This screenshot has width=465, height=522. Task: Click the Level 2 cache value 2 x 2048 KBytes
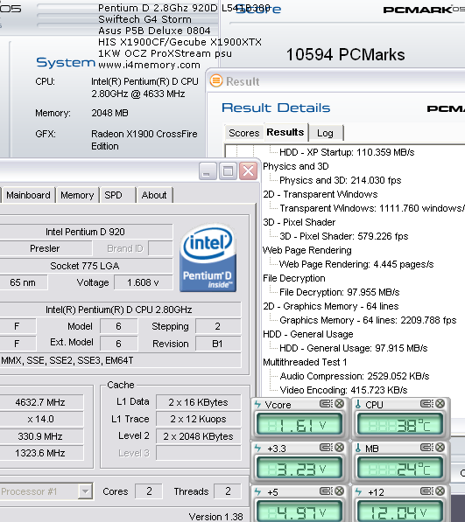click(198, 436)
